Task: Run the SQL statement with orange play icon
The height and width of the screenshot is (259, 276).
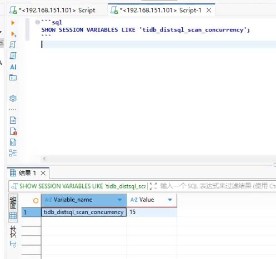Action: [x=13, y=23]
